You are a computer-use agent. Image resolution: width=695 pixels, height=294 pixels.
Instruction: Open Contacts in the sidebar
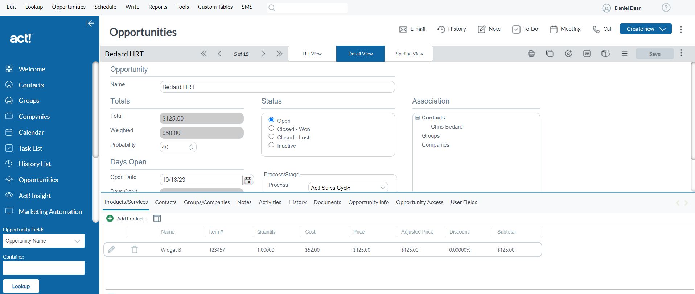[31, 85]
